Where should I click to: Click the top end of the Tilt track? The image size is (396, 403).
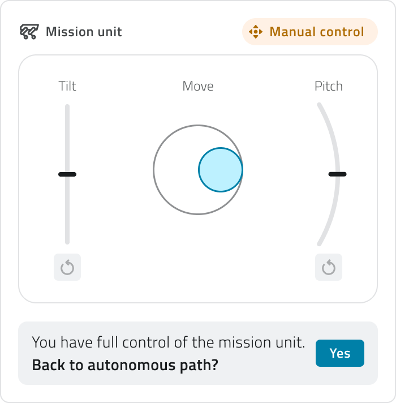click(x=67, y=108)
